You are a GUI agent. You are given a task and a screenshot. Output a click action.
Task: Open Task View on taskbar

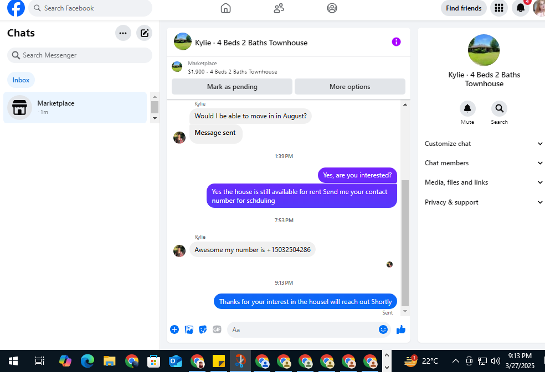(40, 361)
